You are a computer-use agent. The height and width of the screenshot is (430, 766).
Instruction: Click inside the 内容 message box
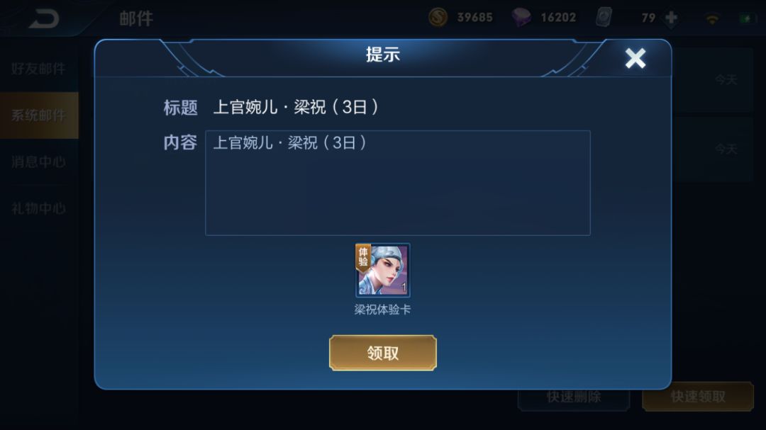point(398,183)
